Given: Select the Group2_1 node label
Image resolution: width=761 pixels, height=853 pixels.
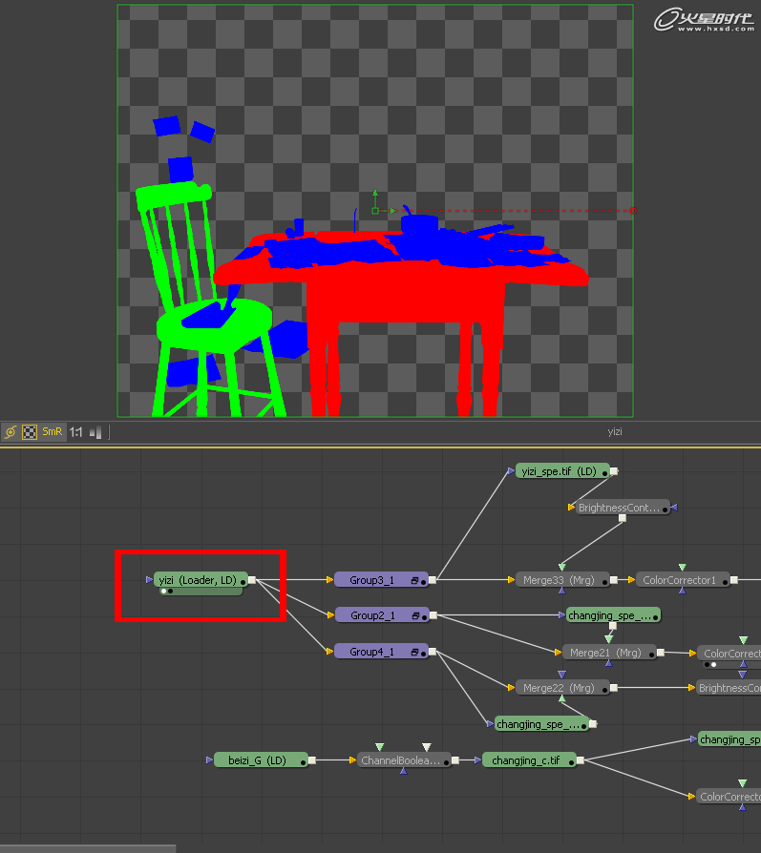Looking at the screenshot, I should (372, 615).
